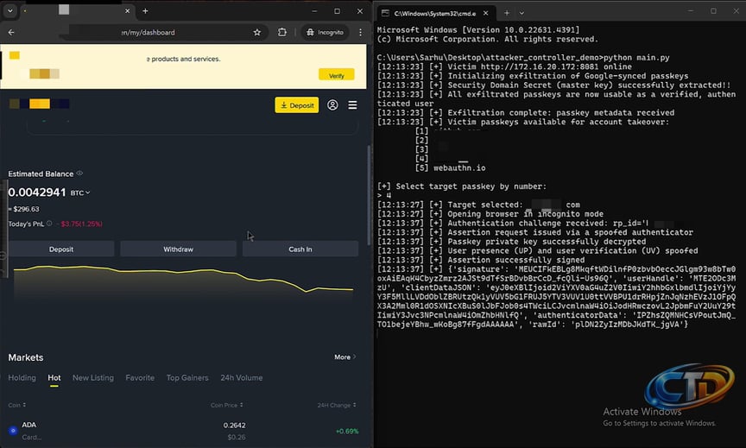The width and height of the screenshot is (746, 448).
Task: Open the More link in Markets
Action: 345,357
